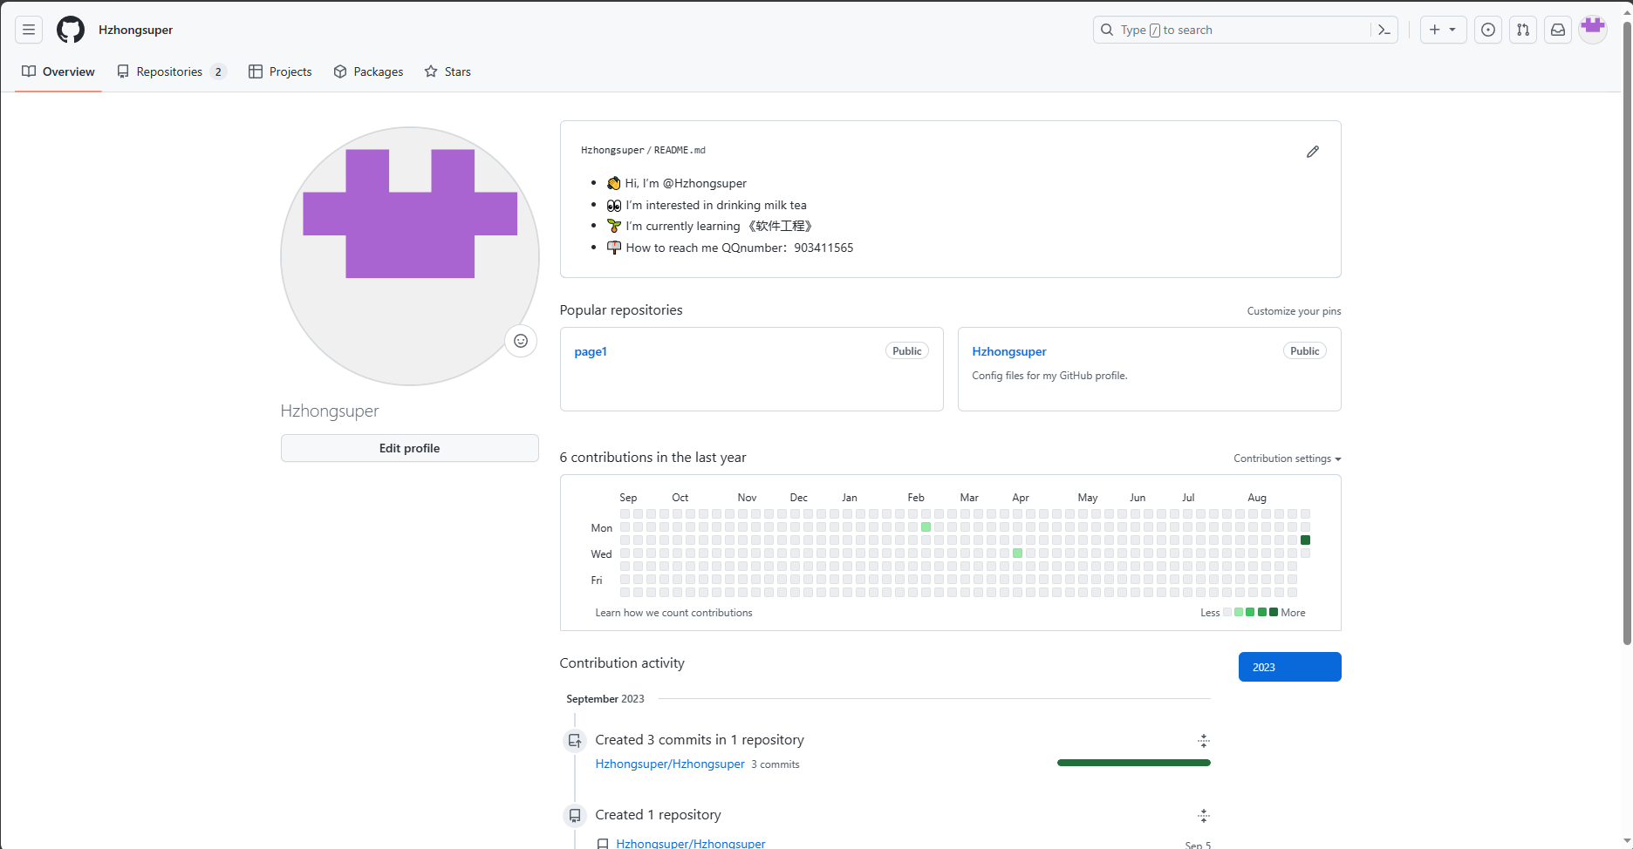Select the 2023 year filter button
This screenshot has height=849, width=1633.
[x=1289, y=667]
